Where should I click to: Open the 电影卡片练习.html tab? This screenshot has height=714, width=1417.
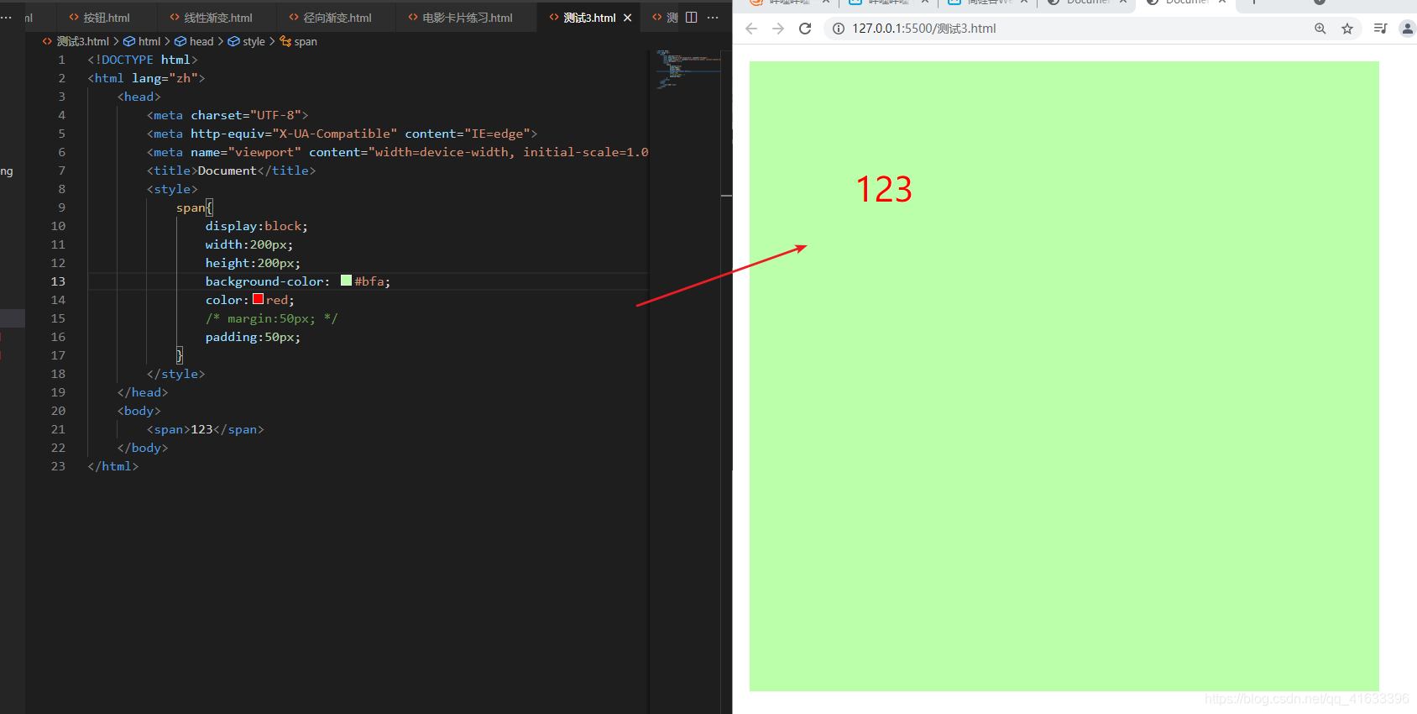coord(460,18)
